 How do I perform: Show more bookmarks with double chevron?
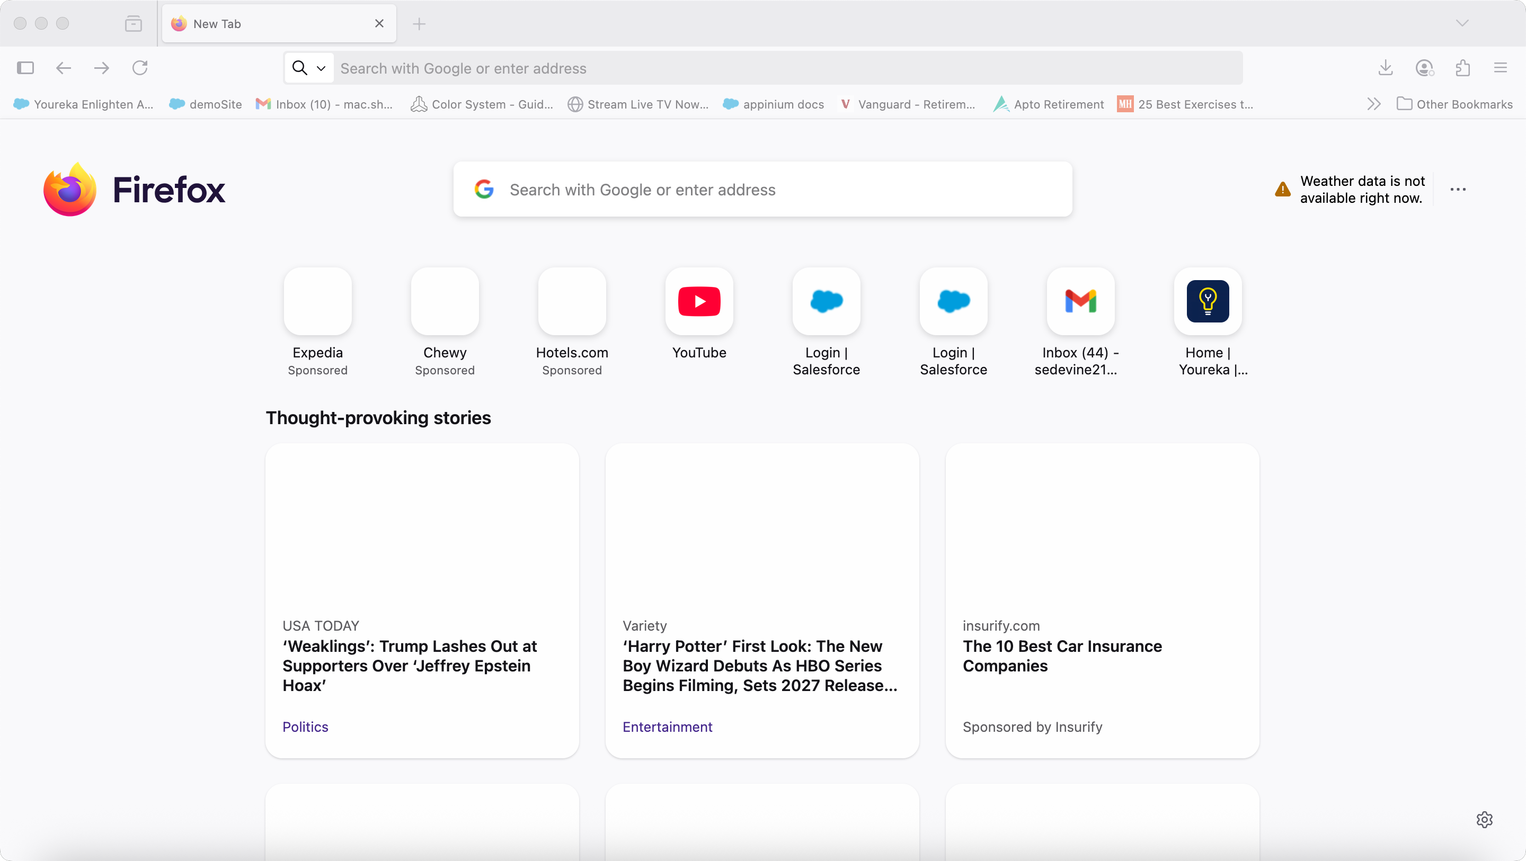(1374, 104)
